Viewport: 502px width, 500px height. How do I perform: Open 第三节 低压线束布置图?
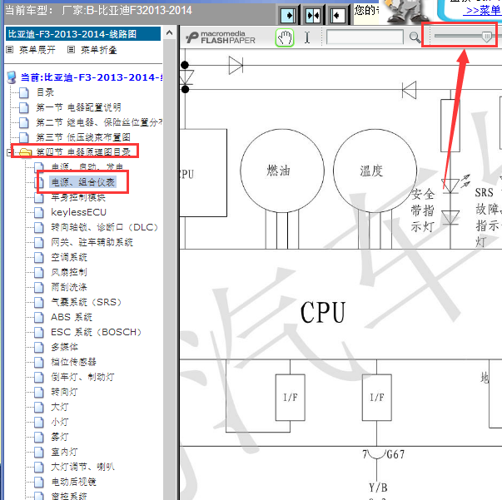tap(83, 137)
